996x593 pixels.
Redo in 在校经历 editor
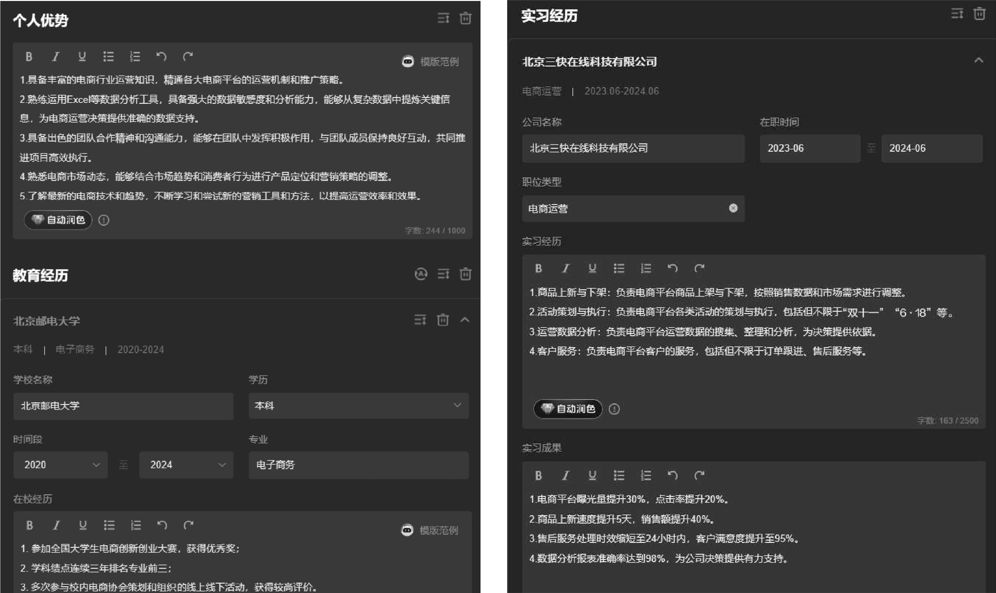[x=189, y=525]
